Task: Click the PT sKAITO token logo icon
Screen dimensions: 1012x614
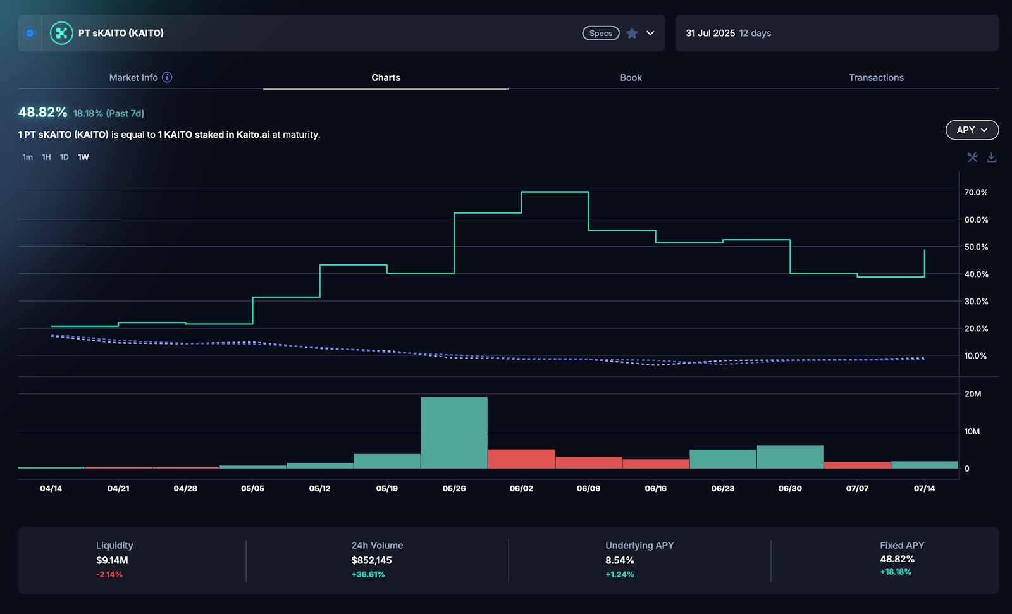Action: [x=61, y=33]
